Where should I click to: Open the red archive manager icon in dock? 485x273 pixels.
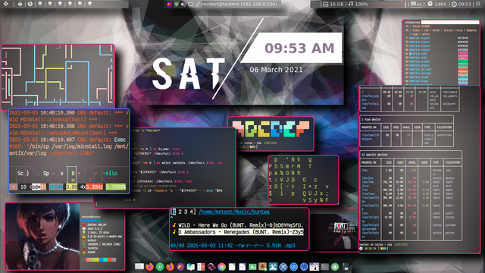pos(201,267)
